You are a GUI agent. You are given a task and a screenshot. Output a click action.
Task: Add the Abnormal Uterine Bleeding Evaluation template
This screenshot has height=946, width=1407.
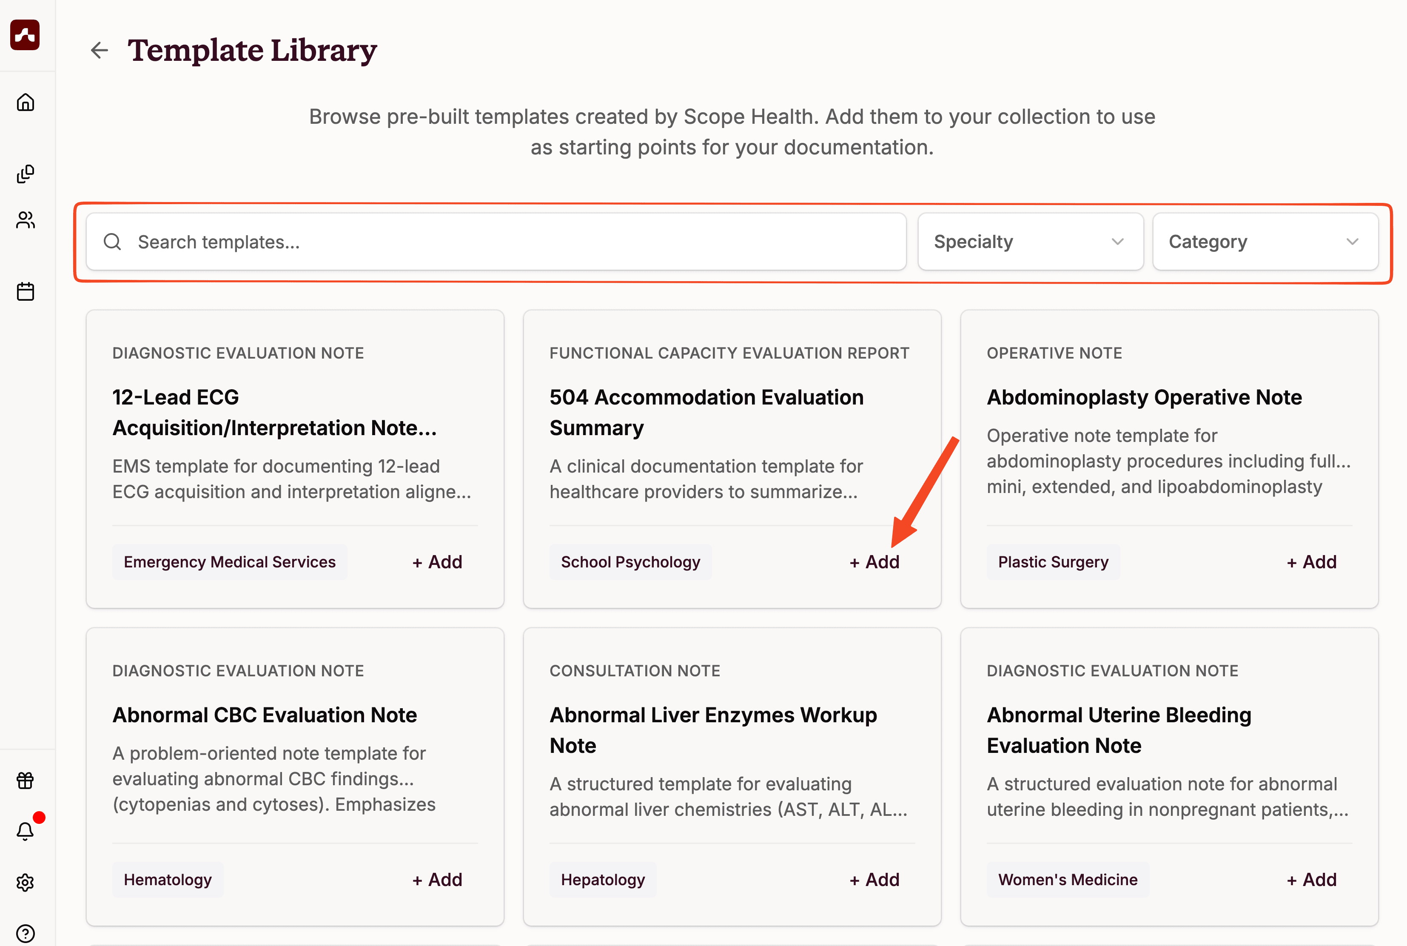(1312, 880)
